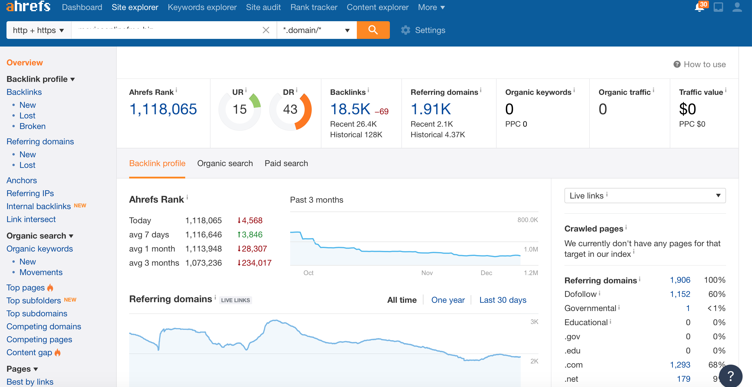Viewport: 752px width, 387px height.
Task: Open Movements under Organic keywords
Action: (x=41, y=272)
